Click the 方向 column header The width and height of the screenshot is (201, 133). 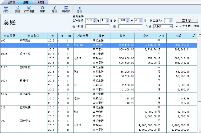162,36
